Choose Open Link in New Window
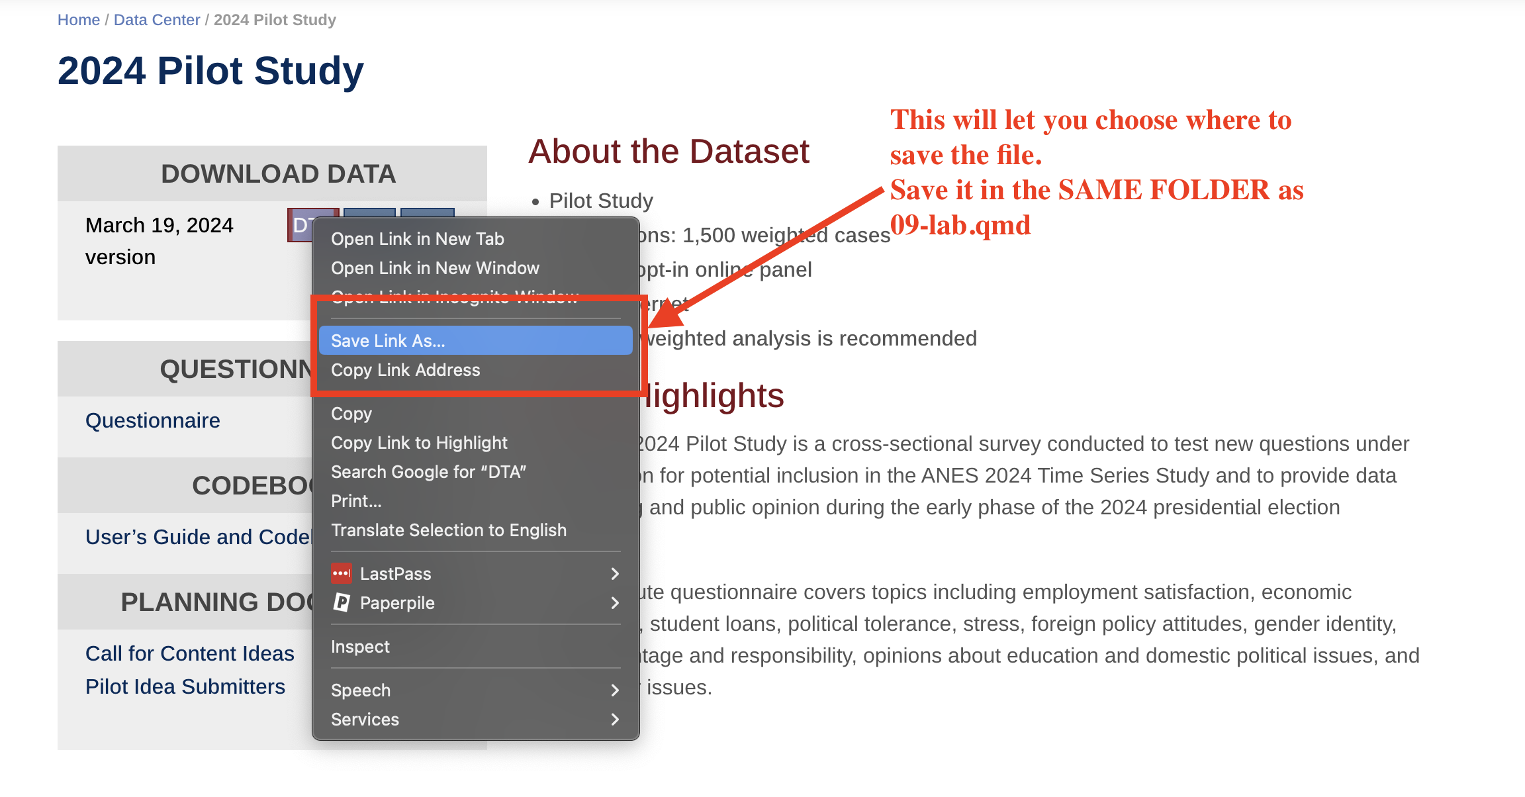The height and width of the screenshot is (797, 1525). click(x=435, y=267)
